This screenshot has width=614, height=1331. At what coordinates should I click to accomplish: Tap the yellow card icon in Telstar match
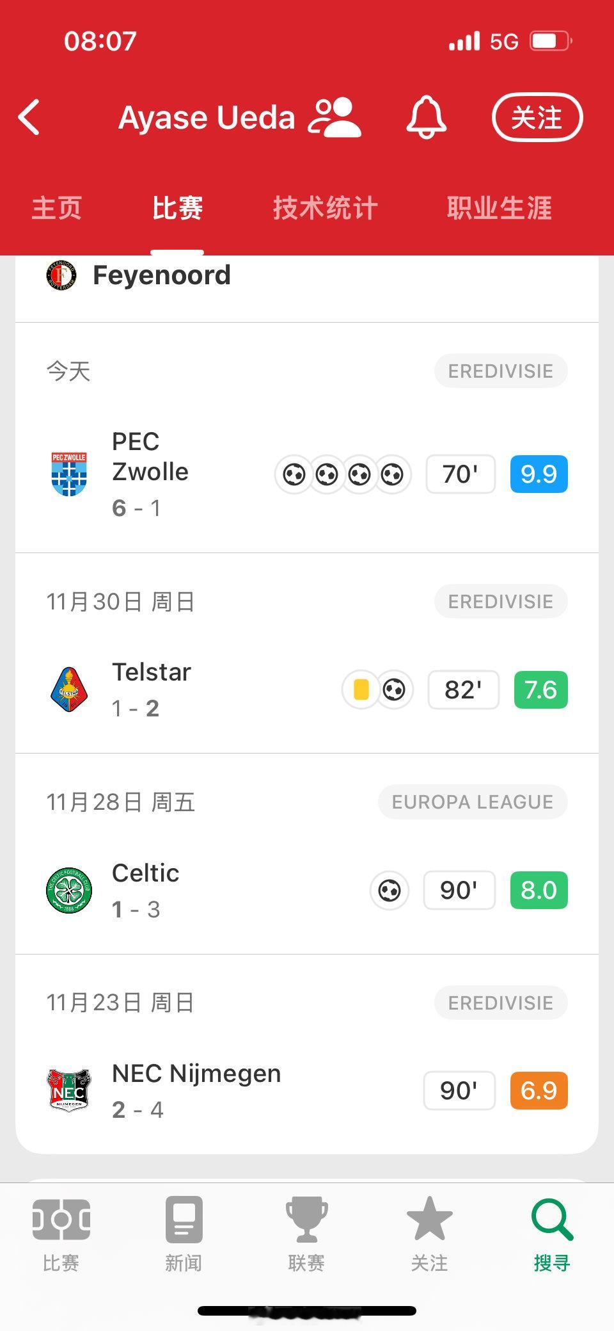[x=361, y=690]
